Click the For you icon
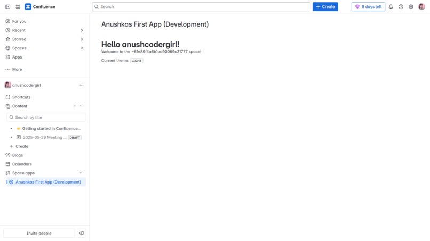This screenshot has height=241, width=430. tap(7, 21)
